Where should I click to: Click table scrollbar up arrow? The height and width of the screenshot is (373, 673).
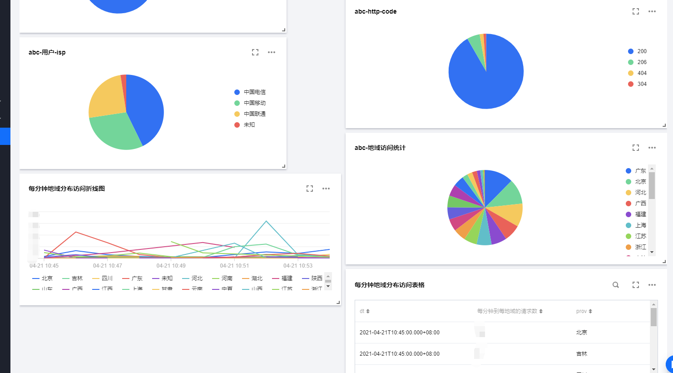point(654,304)
